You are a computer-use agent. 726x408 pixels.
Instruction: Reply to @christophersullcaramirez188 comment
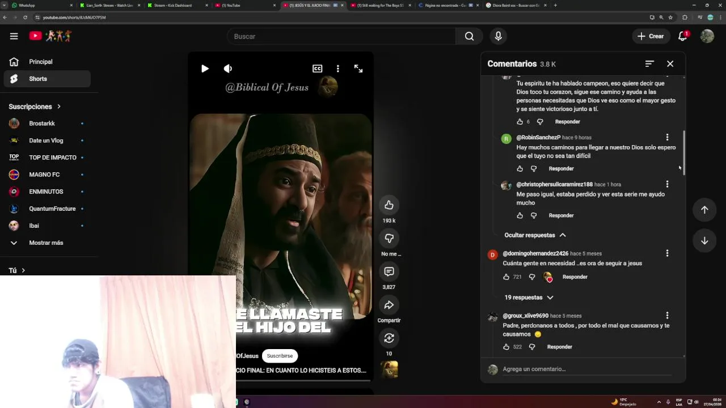click(x=561, y=216)
